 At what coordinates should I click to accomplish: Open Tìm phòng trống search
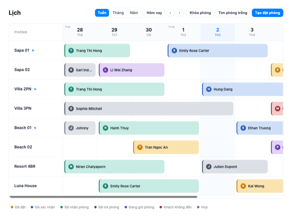233,13
